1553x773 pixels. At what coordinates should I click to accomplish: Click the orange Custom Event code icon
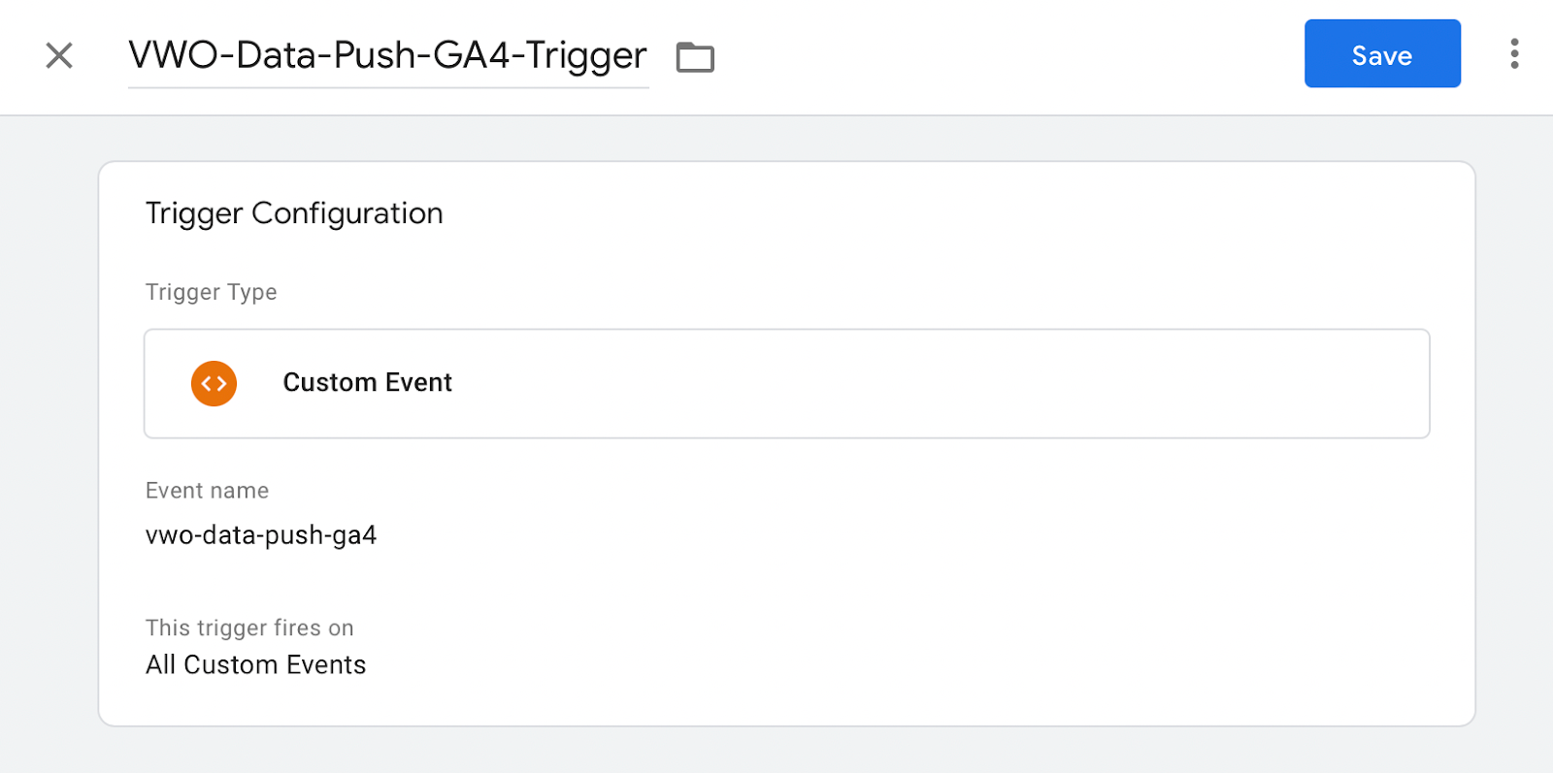(214, 383)
